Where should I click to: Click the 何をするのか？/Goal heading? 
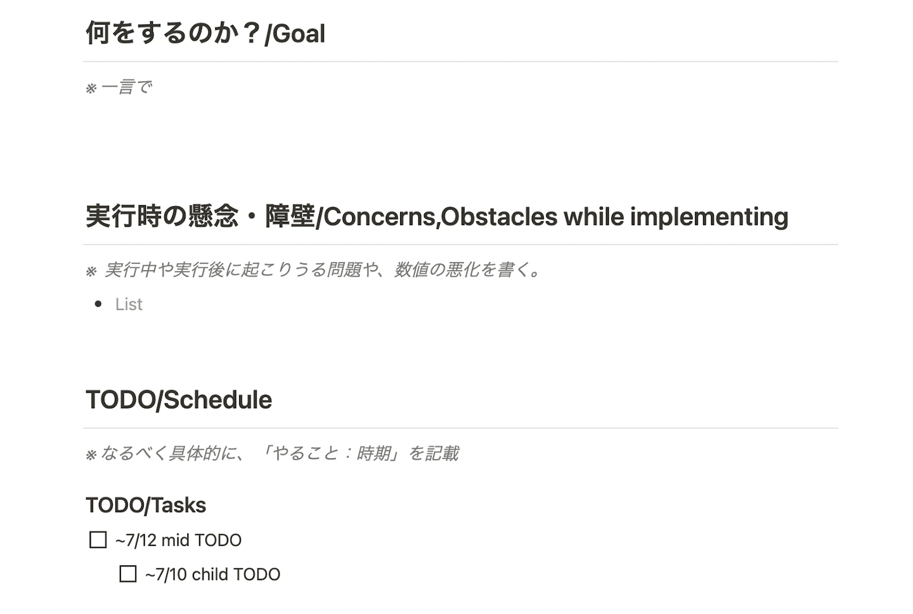coord(205,34)
